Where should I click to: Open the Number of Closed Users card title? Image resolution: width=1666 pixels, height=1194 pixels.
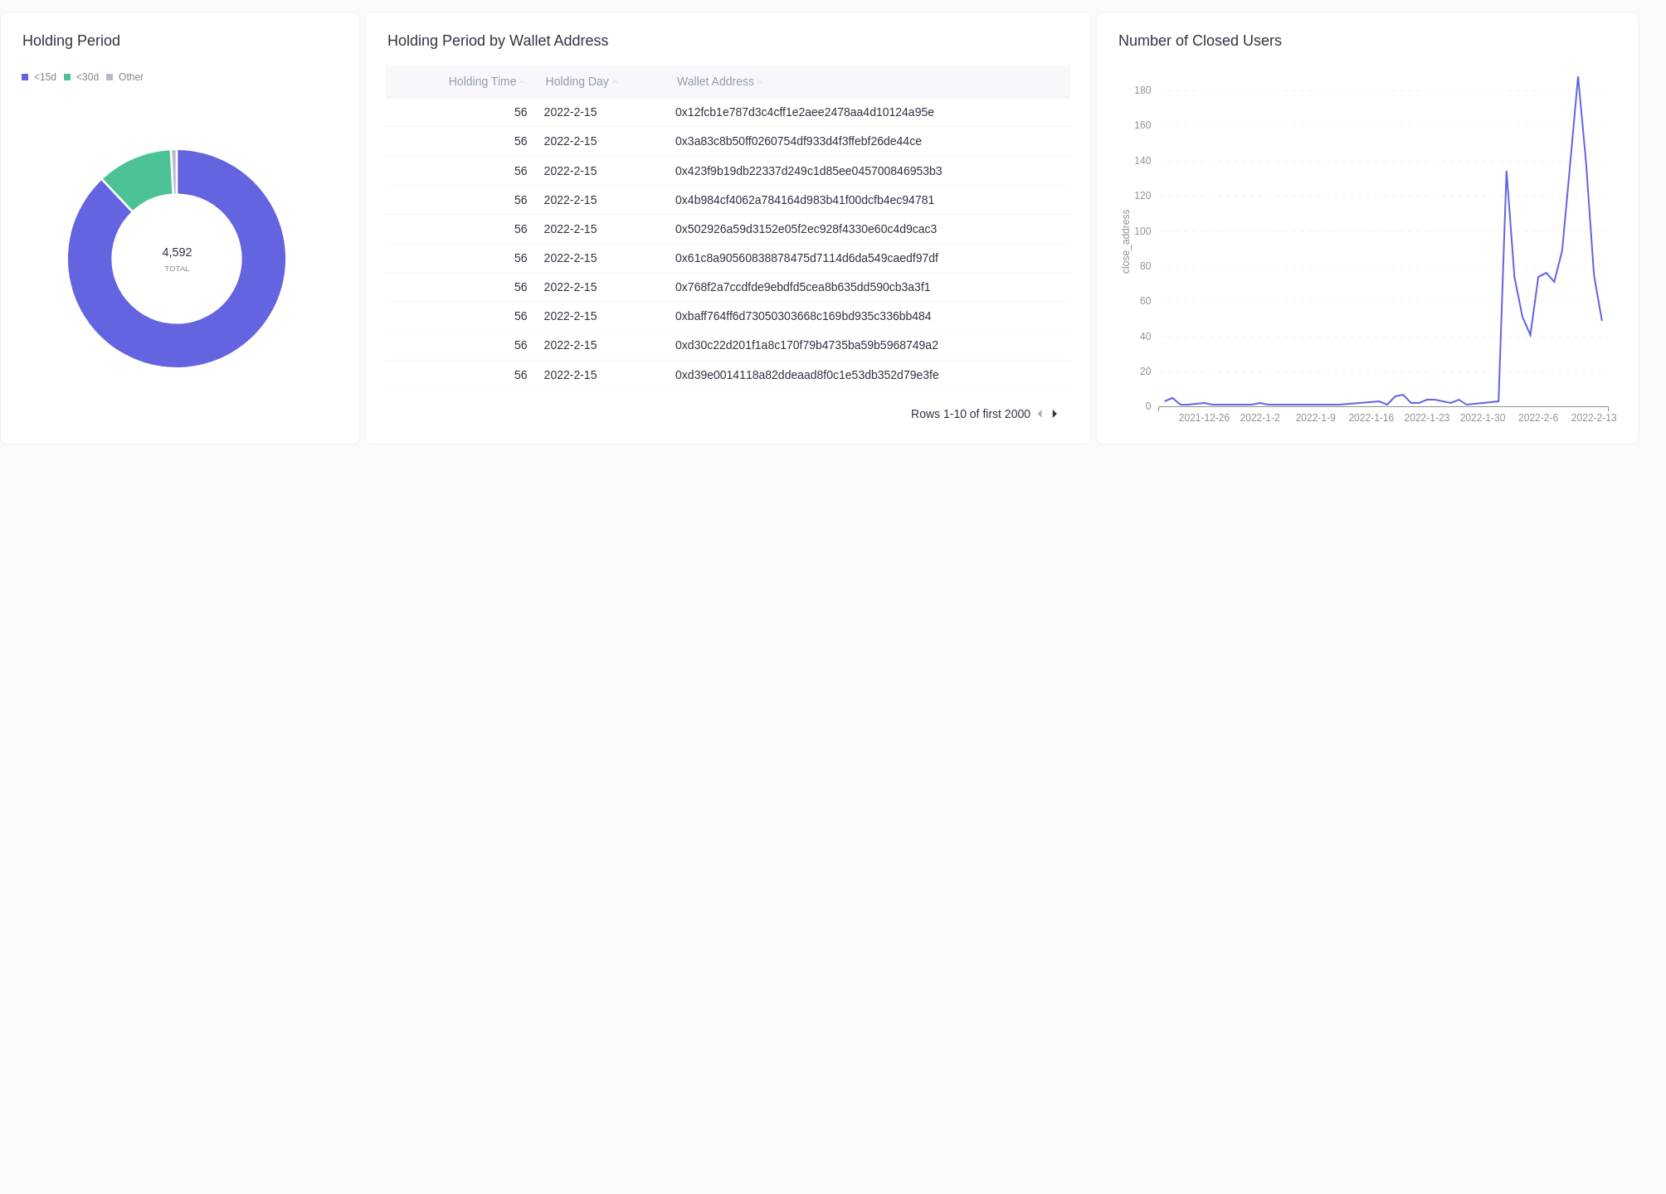point(1199,40)
